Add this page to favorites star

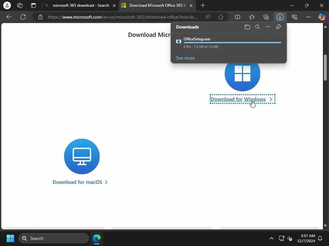pyautogui.click(x=220, y=17)
